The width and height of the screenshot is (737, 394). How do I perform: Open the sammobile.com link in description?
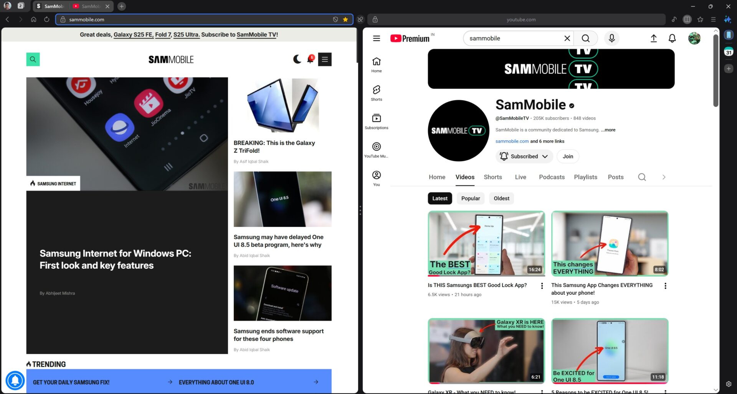(x=512, y=141)
